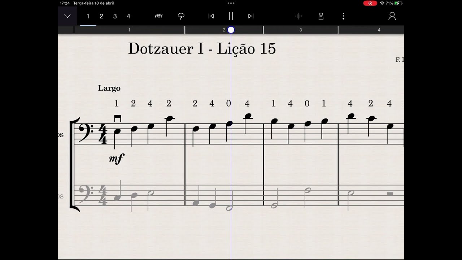Open the user account profile
Screen dimensions: 462x260
392,16
